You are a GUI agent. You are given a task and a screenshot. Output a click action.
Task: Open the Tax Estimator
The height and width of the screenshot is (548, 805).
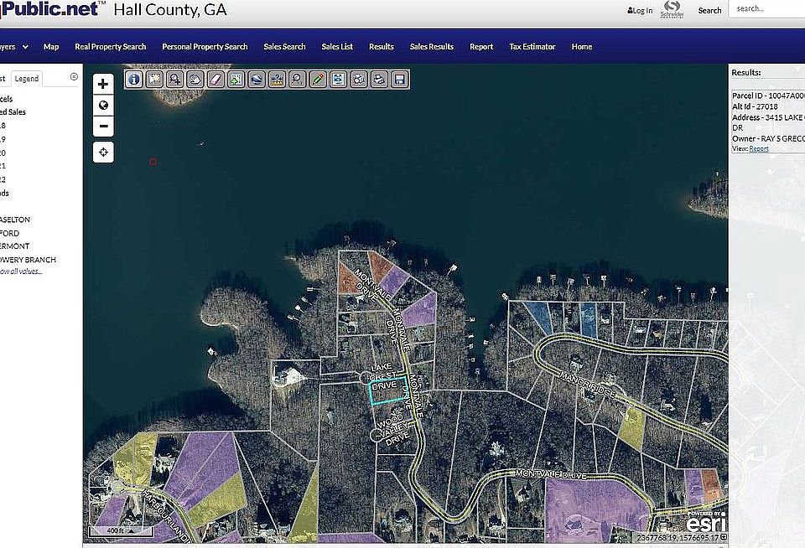(x=532, y=47)
